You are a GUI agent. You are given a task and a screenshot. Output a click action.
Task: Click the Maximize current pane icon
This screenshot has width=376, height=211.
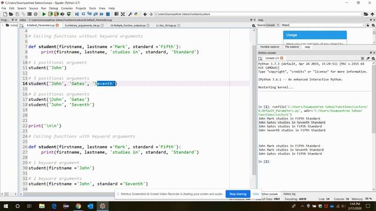123,14
